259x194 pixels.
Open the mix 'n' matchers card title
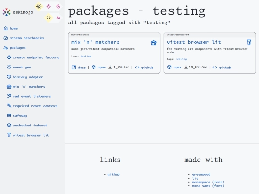click(95, 42)
